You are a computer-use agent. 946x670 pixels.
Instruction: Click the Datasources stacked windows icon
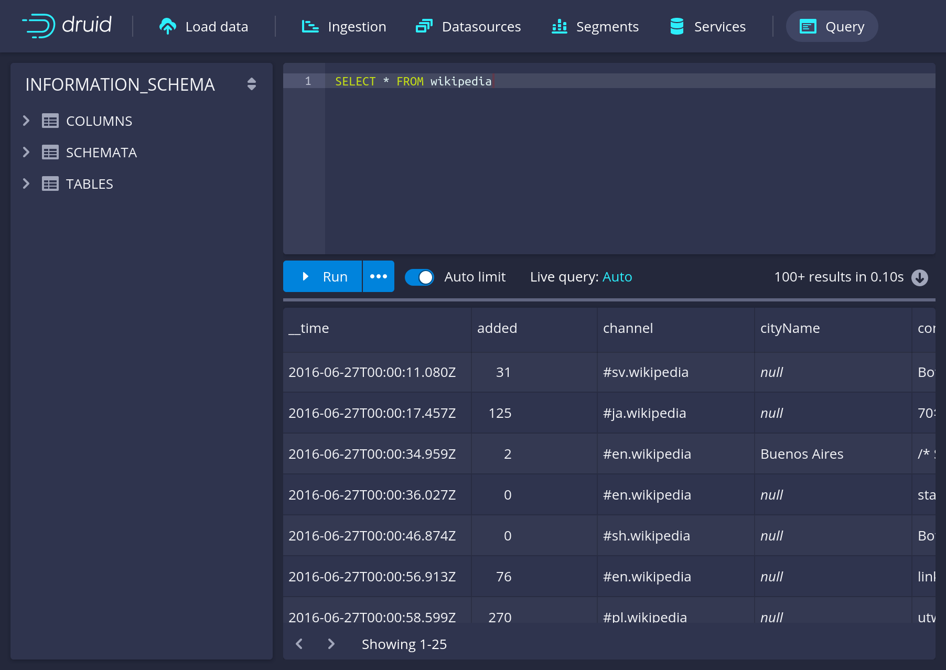pos(424,26)
